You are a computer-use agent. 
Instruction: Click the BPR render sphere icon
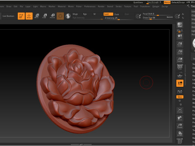pos(180,25)
